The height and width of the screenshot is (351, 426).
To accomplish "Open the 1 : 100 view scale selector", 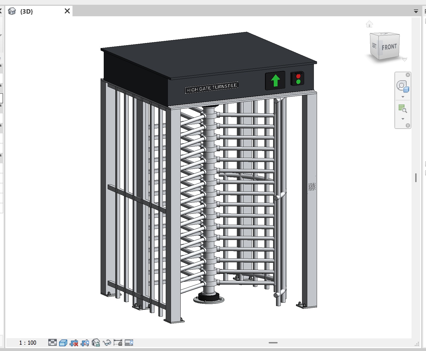I will (x=28, y=343).
